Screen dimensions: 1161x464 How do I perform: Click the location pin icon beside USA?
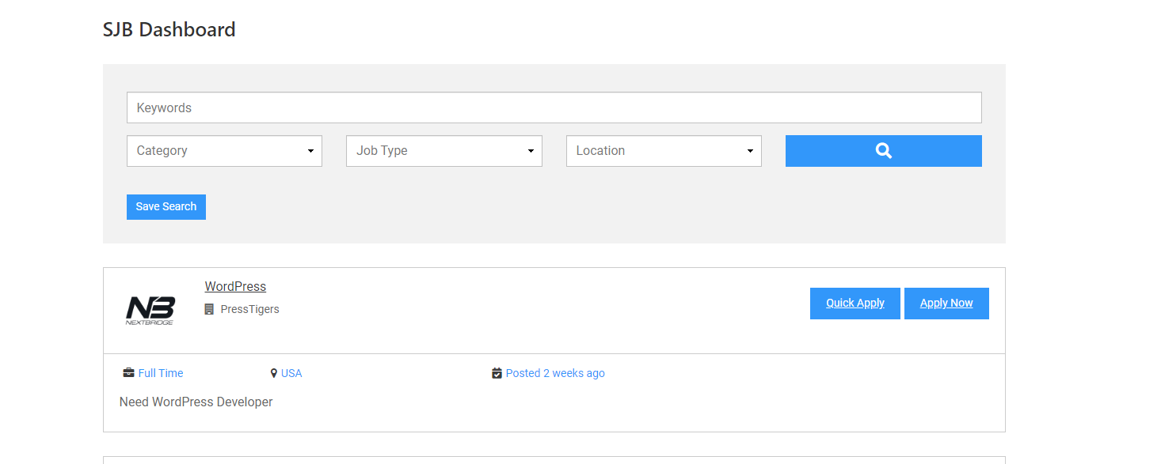point(274,372)
